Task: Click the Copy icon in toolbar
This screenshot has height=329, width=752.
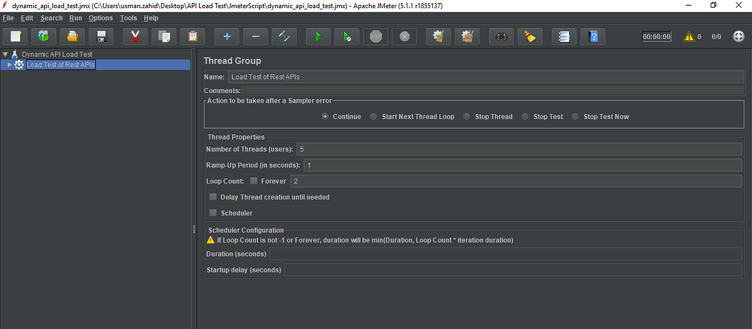Action: coord(164,36)
